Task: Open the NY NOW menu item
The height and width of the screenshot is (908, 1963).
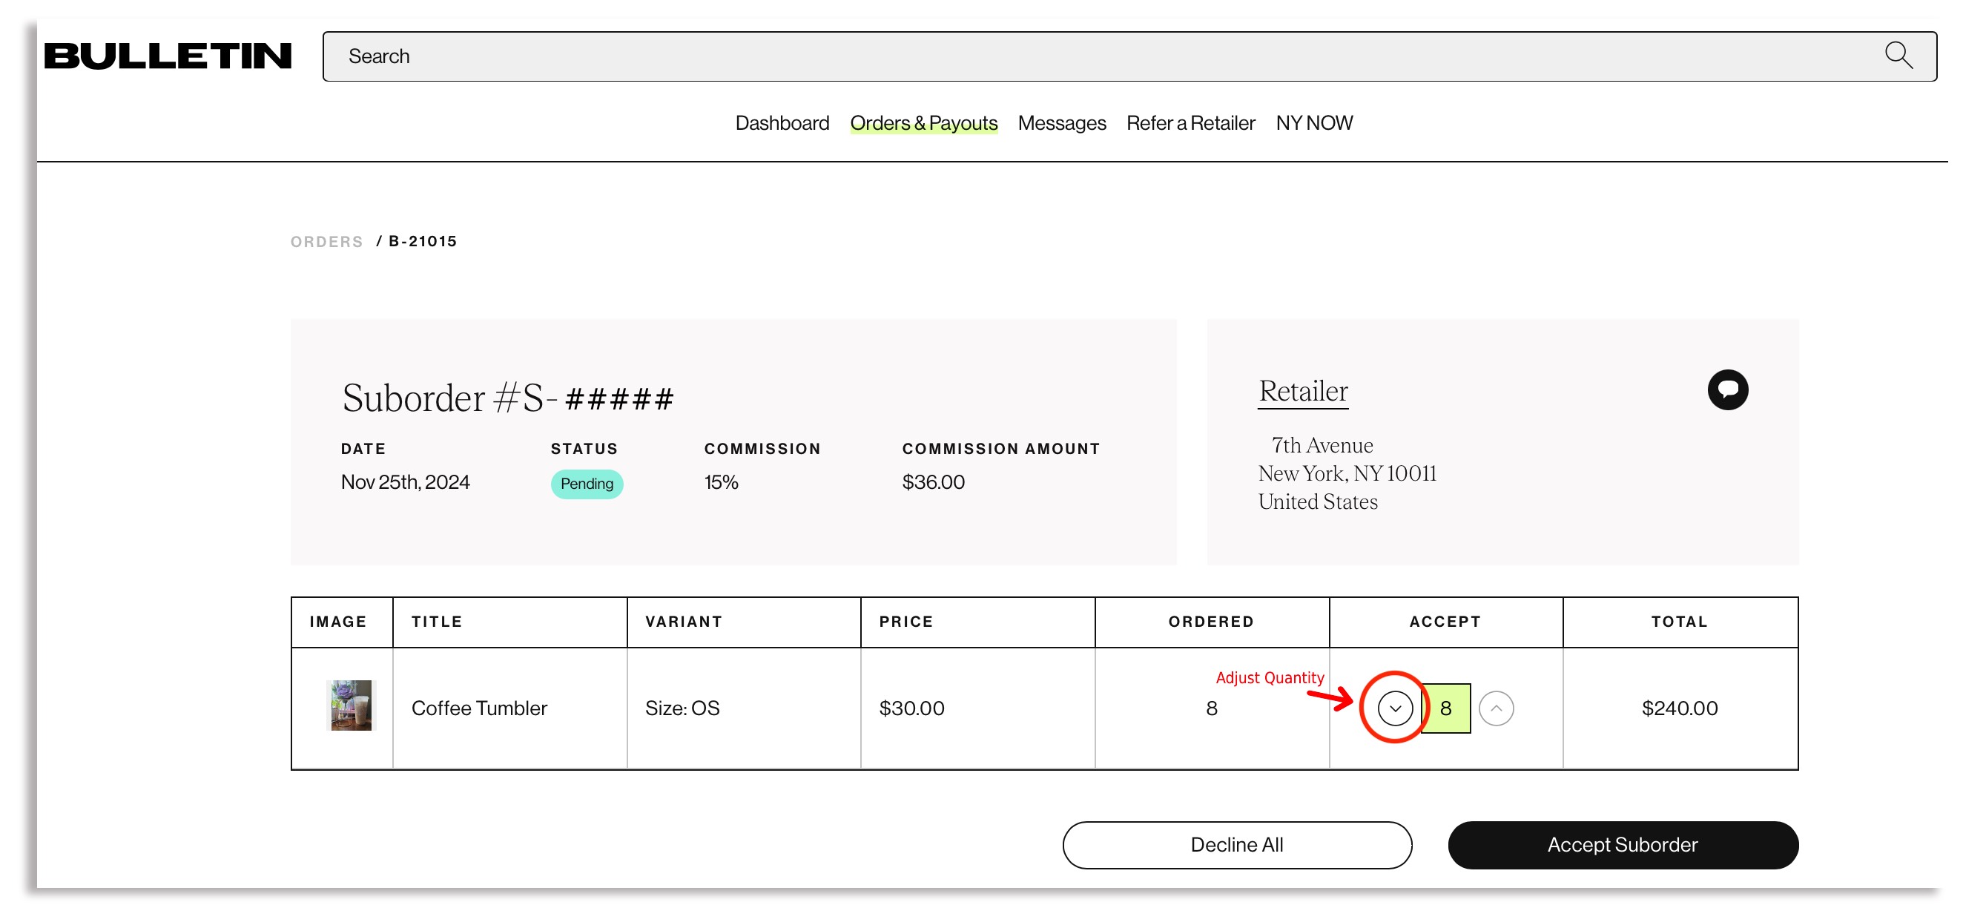Action: coord(1314,122)
